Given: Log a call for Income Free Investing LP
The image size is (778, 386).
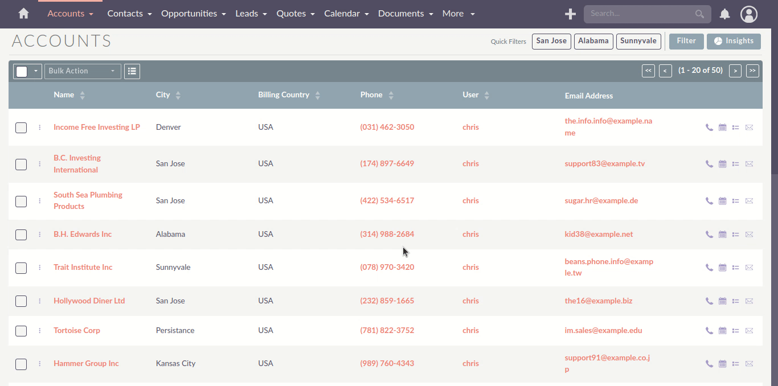Looking at the screenshot, I should pos(709,128).
